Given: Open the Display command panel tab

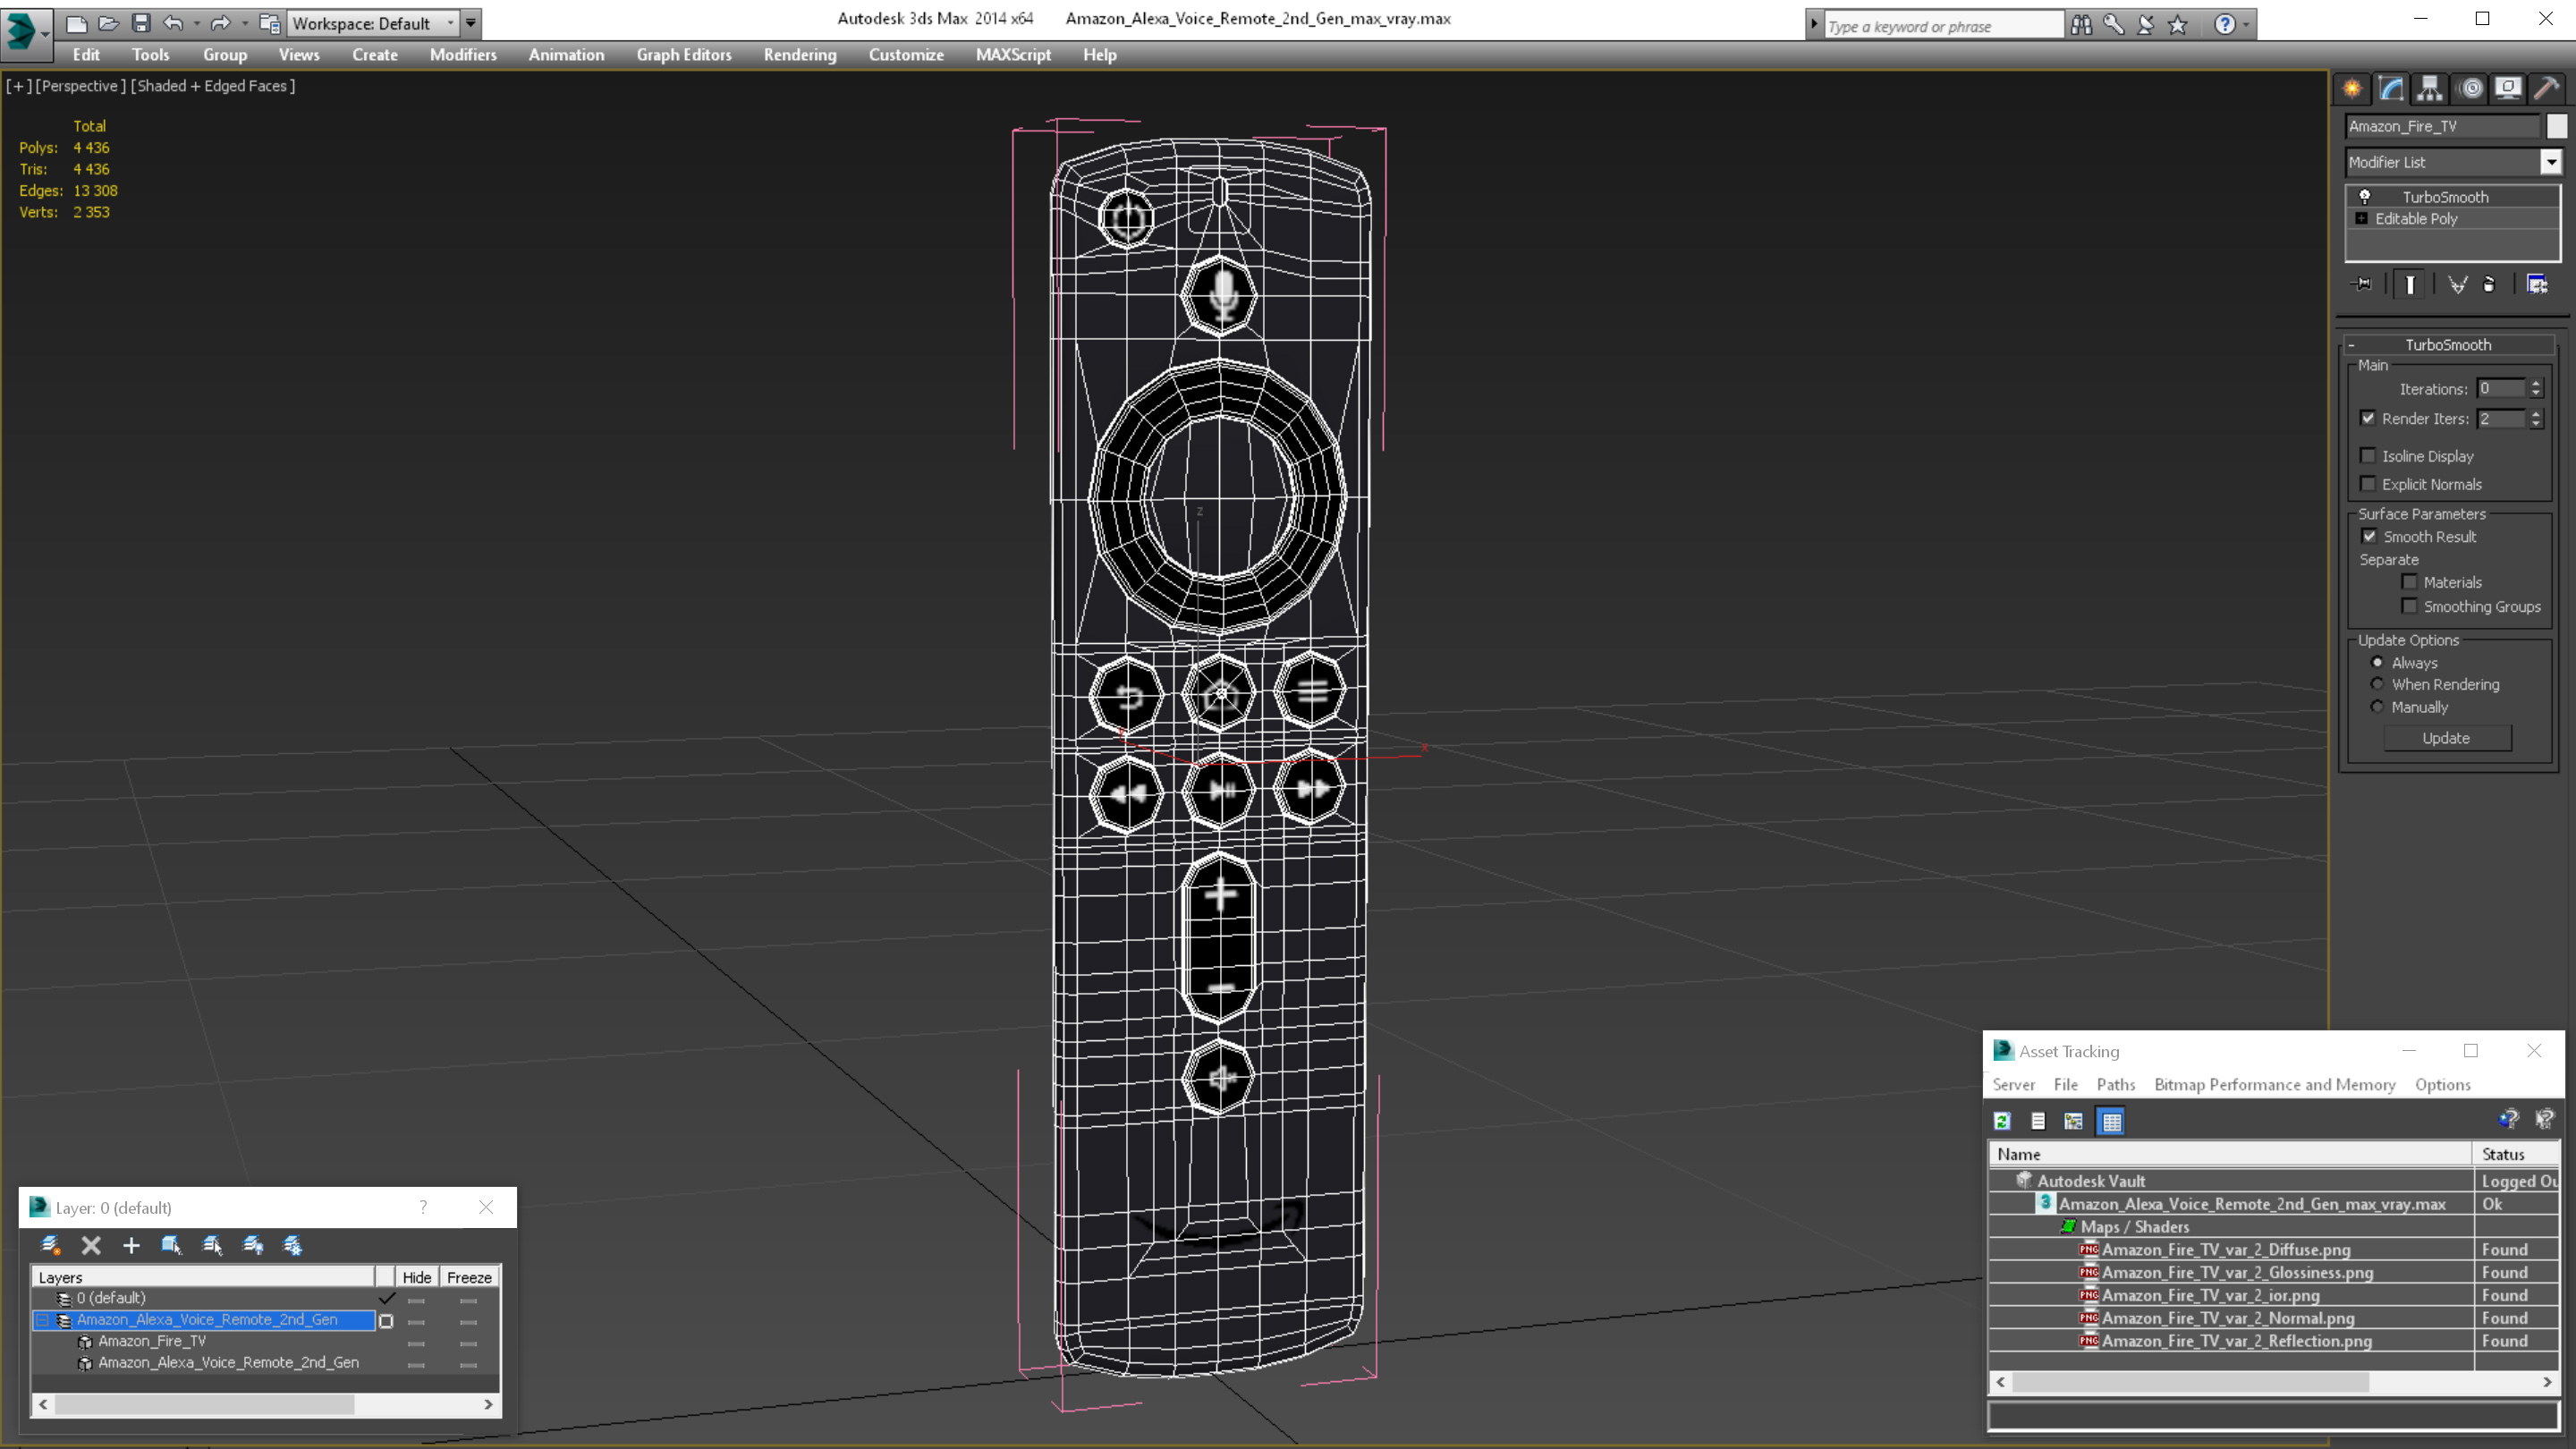Looking at the screenshot, I should (x=2508, y=88).
